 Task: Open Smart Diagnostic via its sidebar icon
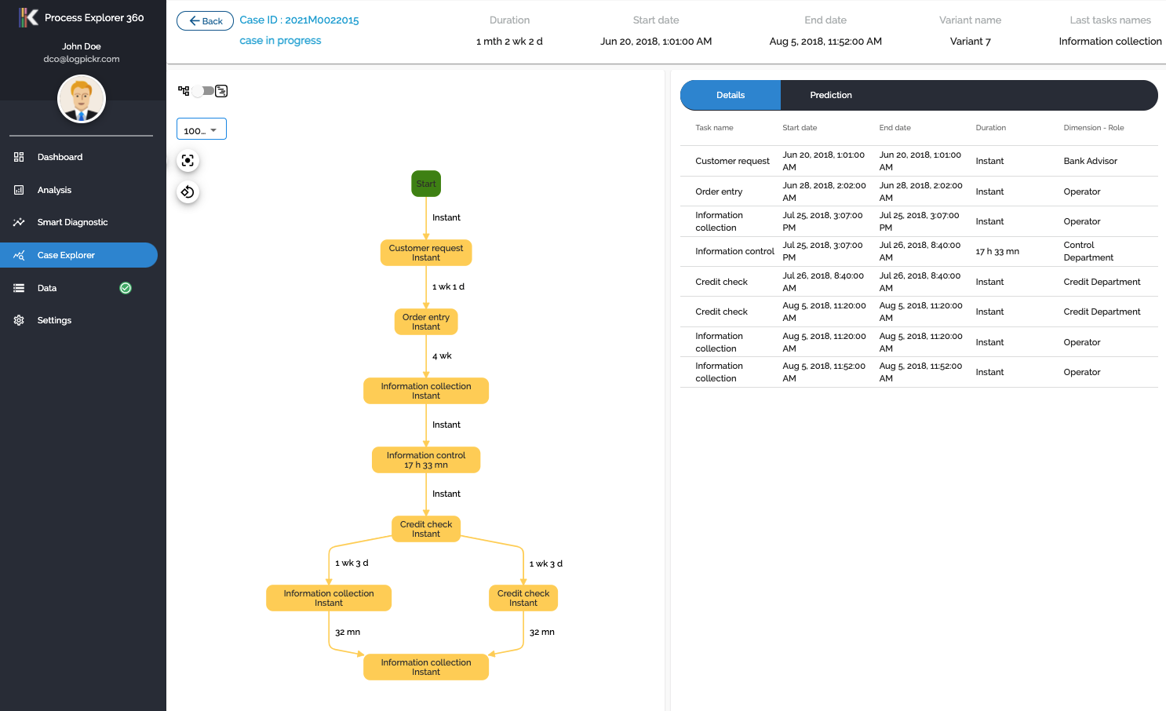(x=20, y=222)
